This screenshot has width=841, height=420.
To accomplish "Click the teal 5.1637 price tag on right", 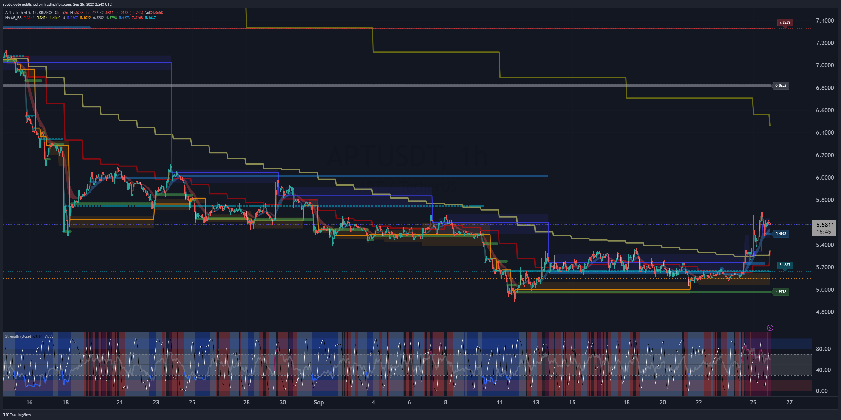I will click(784, 265).
